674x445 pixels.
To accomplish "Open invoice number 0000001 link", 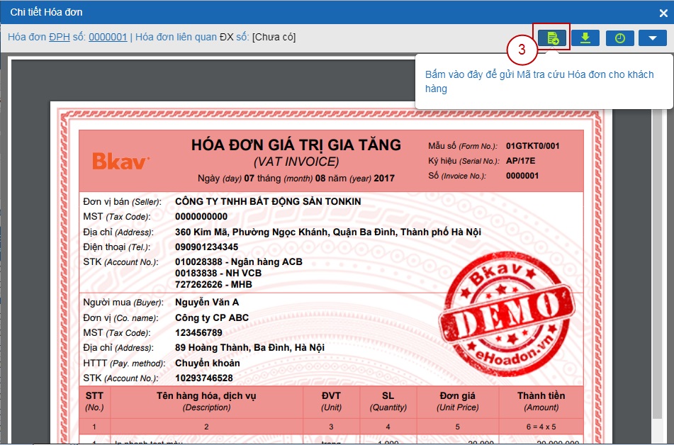I will tap(108, 37).
